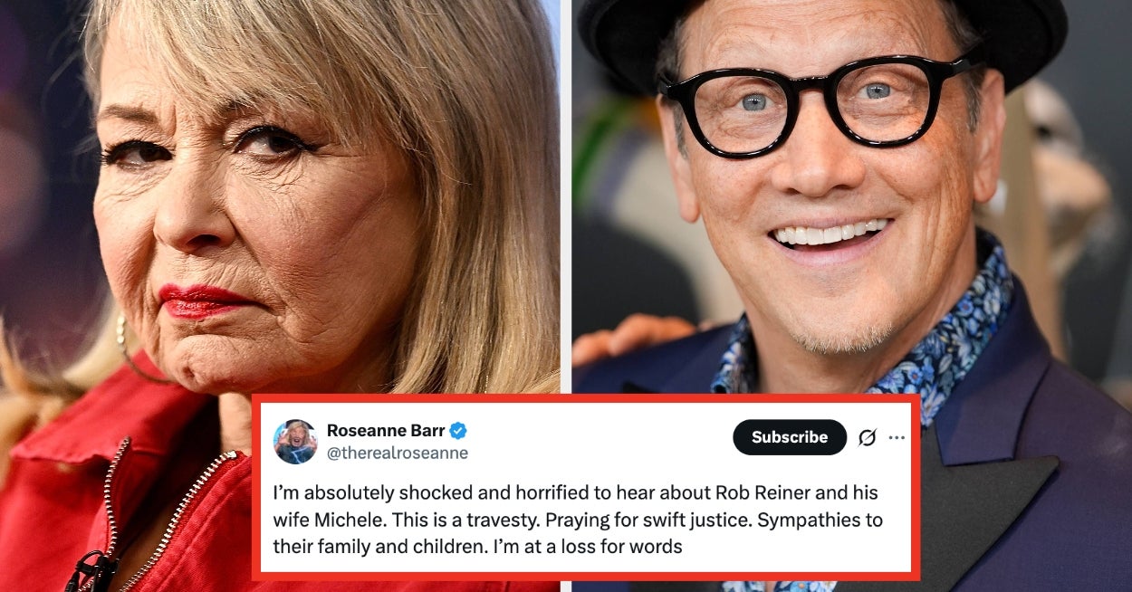Open the three-dot more options menu

click(x=897, y=437)
